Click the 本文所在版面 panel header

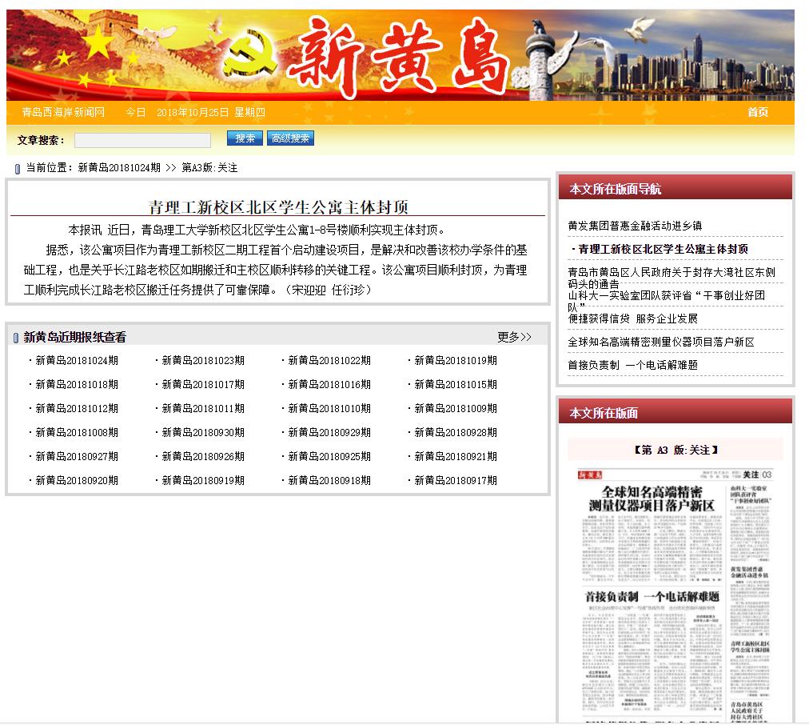(675, 413)
